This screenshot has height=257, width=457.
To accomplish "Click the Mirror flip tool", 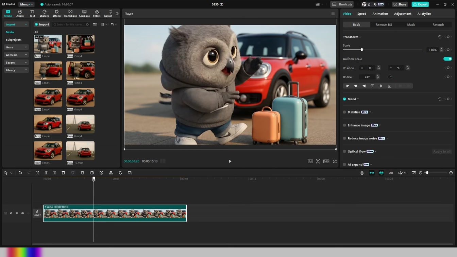I will coord(111,173).
